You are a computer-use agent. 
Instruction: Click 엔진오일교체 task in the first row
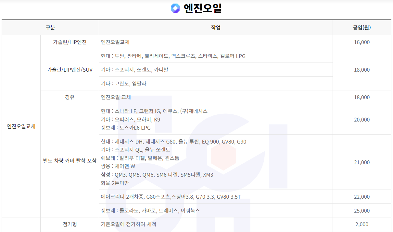pyautogui.click(x=115, y=42)
